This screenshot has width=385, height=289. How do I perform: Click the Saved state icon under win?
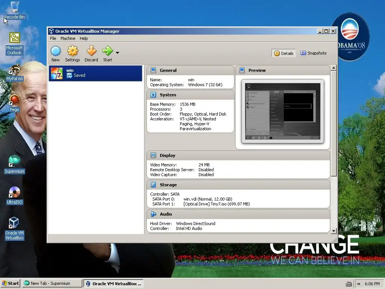coord(70,75)
